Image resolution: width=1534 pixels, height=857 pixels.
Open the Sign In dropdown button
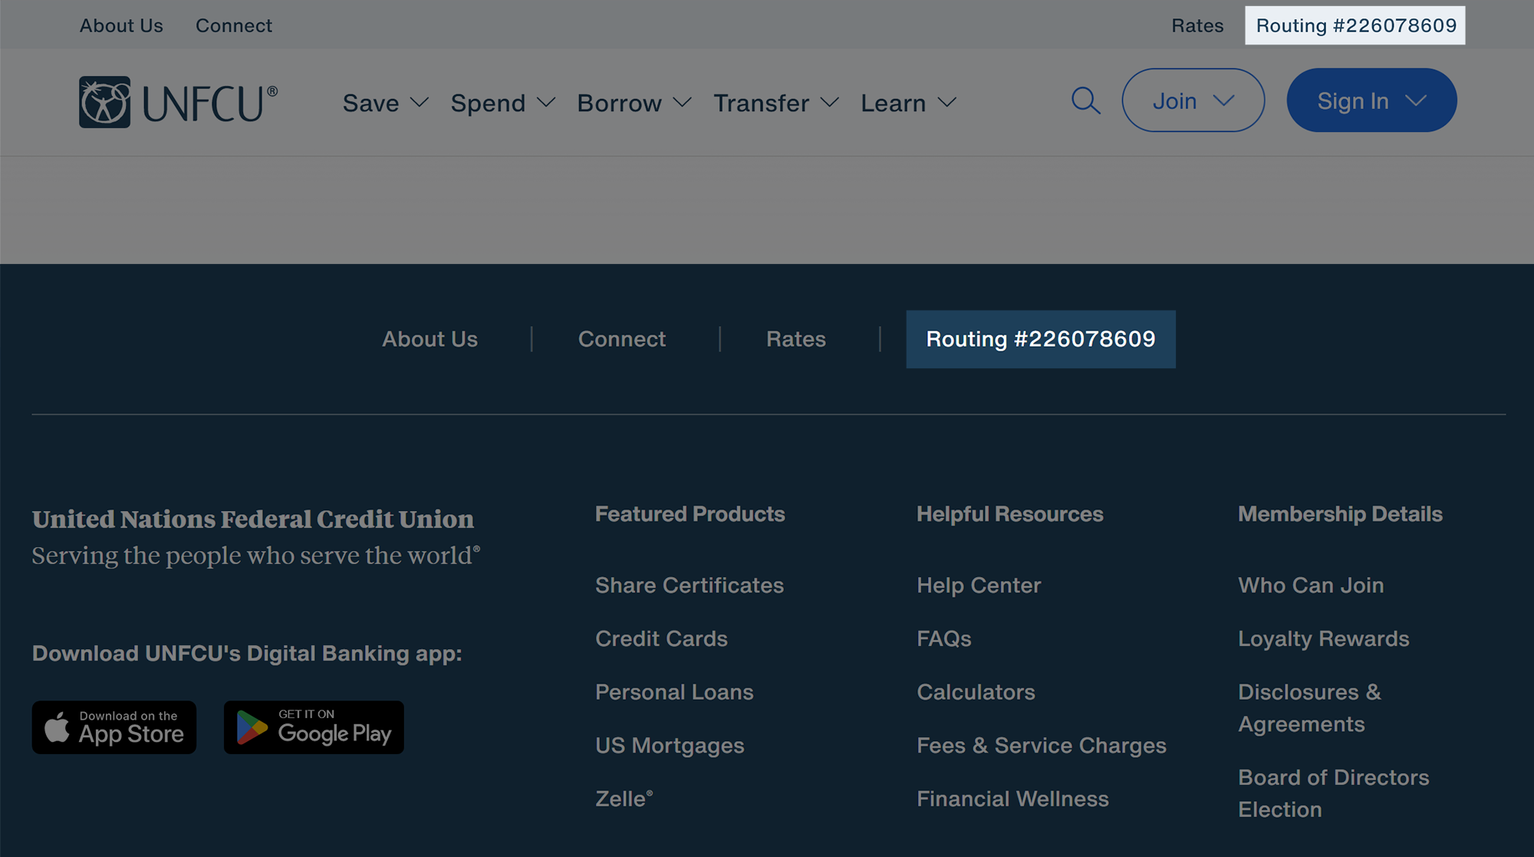pos(1371,101)
